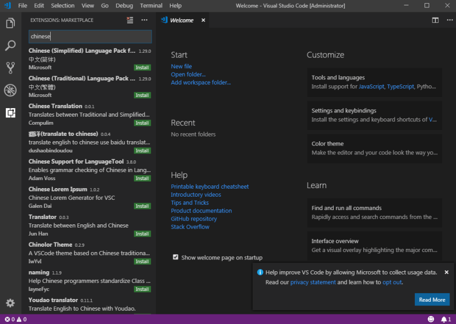The width and height of the screenshot is (456, 324).
Task: Uncheck Show welcome page on startup
Action: 175,257
